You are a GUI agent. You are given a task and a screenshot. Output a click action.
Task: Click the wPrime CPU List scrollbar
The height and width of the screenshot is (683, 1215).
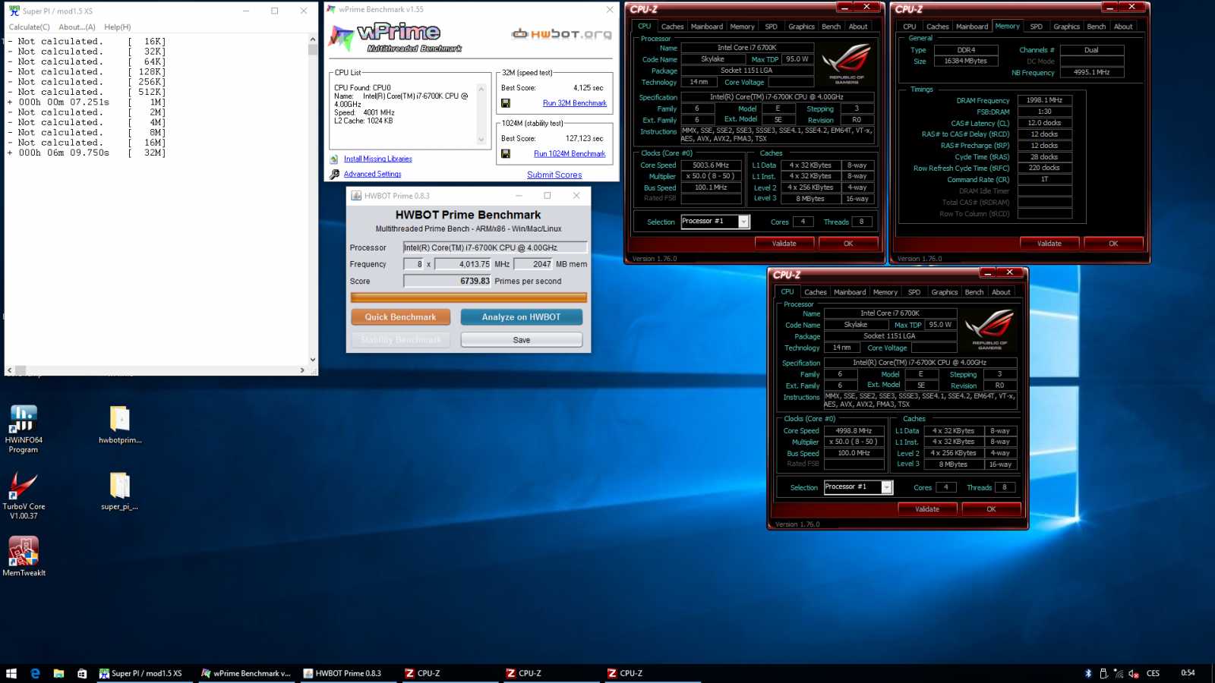[481, 114]
